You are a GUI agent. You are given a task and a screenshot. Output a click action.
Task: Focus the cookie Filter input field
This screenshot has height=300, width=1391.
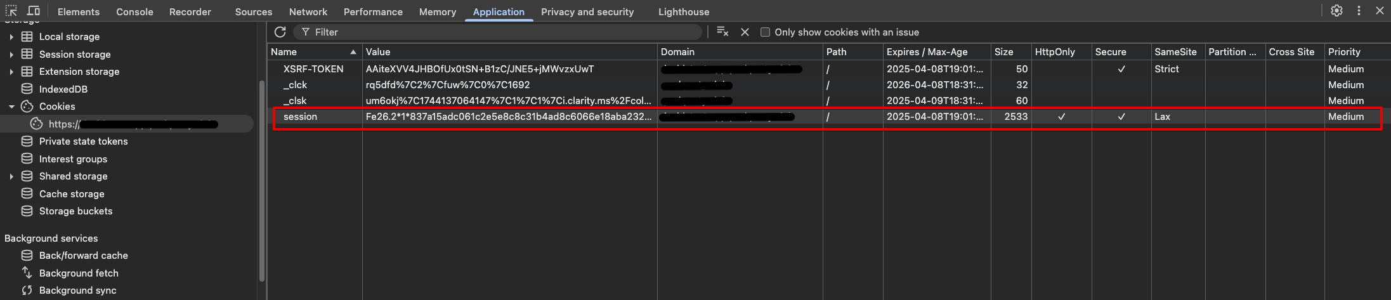[498, 32]
